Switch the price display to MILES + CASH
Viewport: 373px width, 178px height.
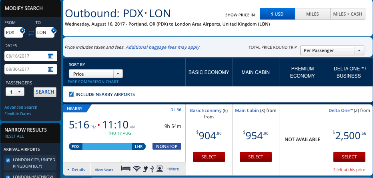(x=347, y=14)
